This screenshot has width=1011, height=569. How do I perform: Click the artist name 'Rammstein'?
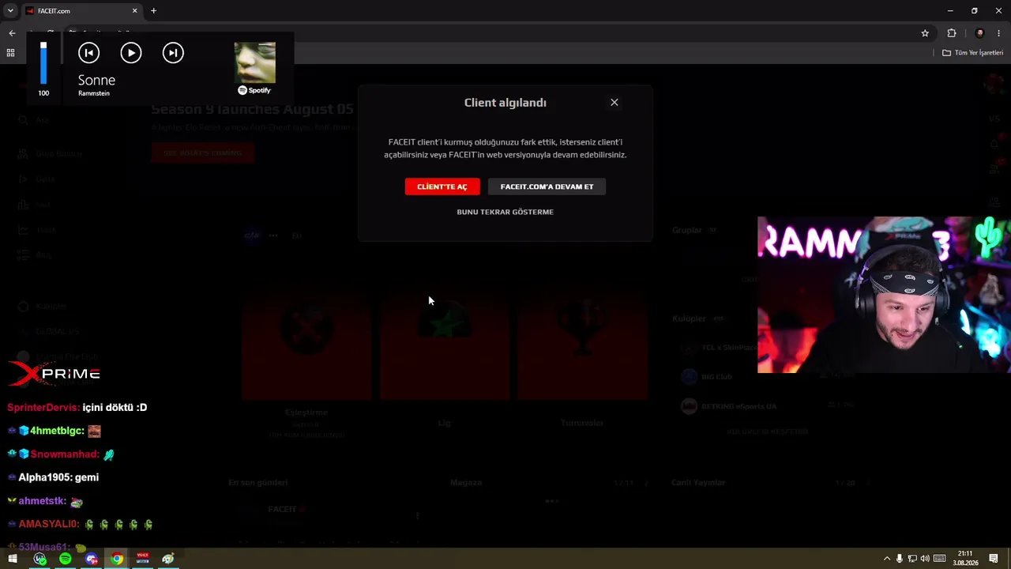(x=94, y=93)
